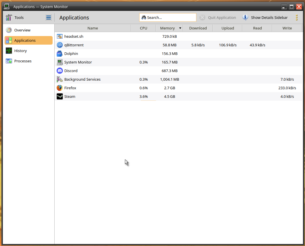Image resolution: width=305 pixels, height=246 pixels.
Task: Open the three-dot overflow menu
Action: pyautogui.click(x=297, y=17)
